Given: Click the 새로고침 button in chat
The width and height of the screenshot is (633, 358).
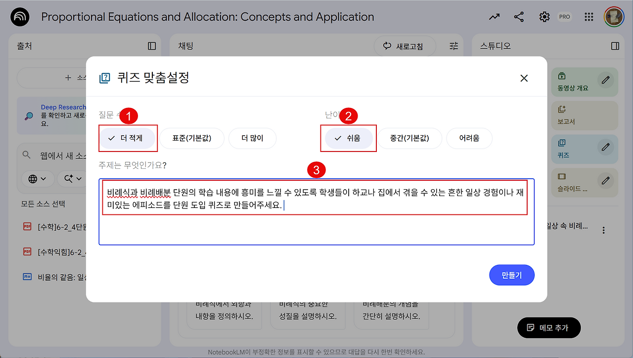Looking at the screenshot, I should tap(405, 46).
